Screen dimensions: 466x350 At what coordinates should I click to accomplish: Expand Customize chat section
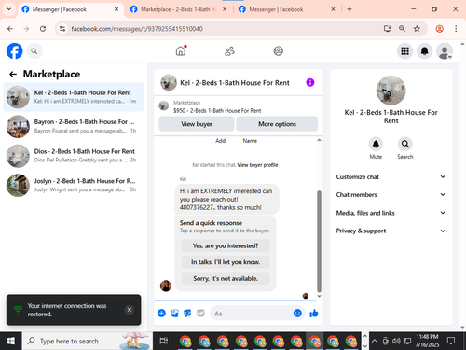[x=391, y=176]
